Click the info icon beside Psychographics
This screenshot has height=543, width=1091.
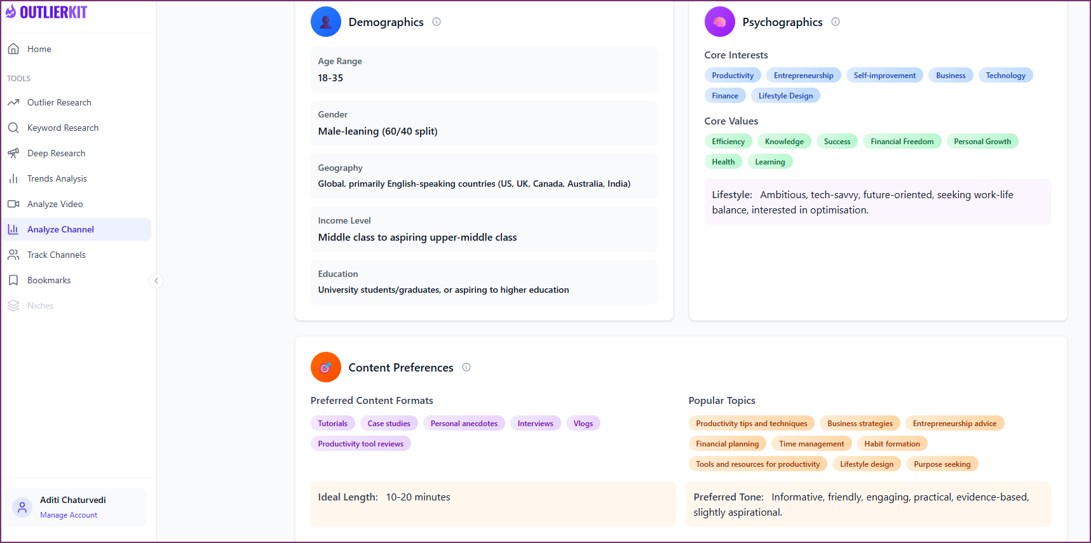pyautogui.click(x=836, y=22)
